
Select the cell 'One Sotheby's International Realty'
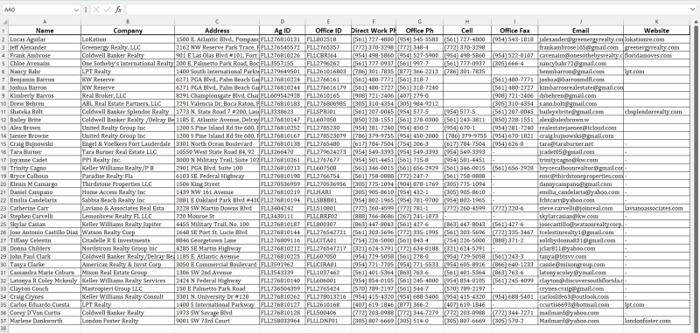coord(128,63)
